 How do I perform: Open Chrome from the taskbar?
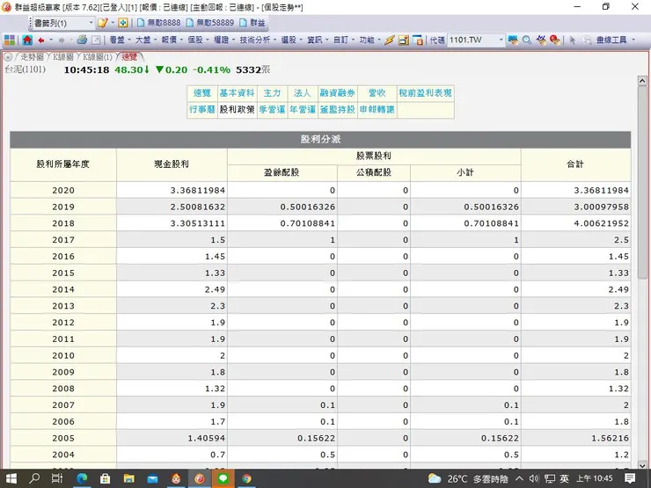click(246, 478)
